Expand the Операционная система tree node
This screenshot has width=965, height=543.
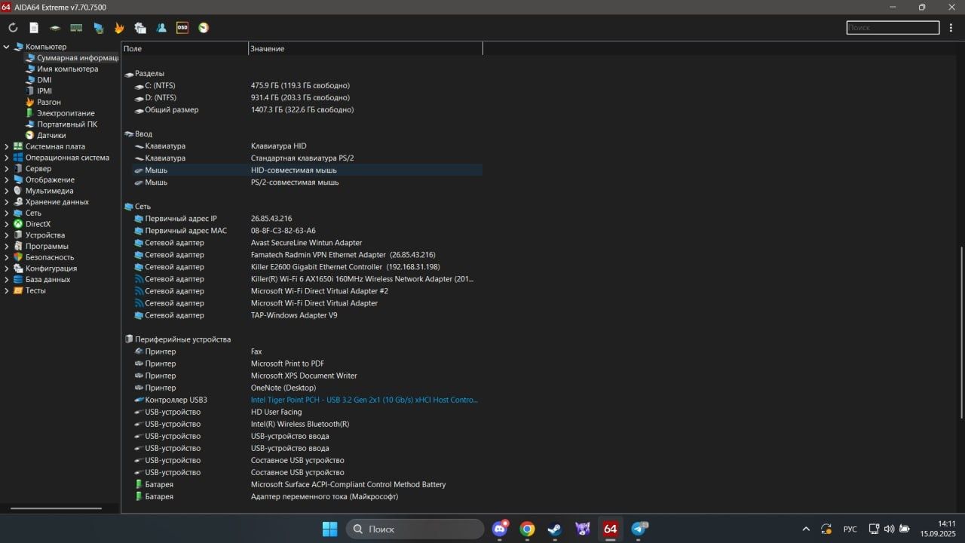7,158
